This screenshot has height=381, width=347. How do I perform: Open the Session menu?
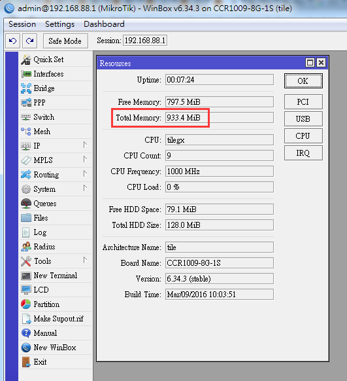click(22, 24)
